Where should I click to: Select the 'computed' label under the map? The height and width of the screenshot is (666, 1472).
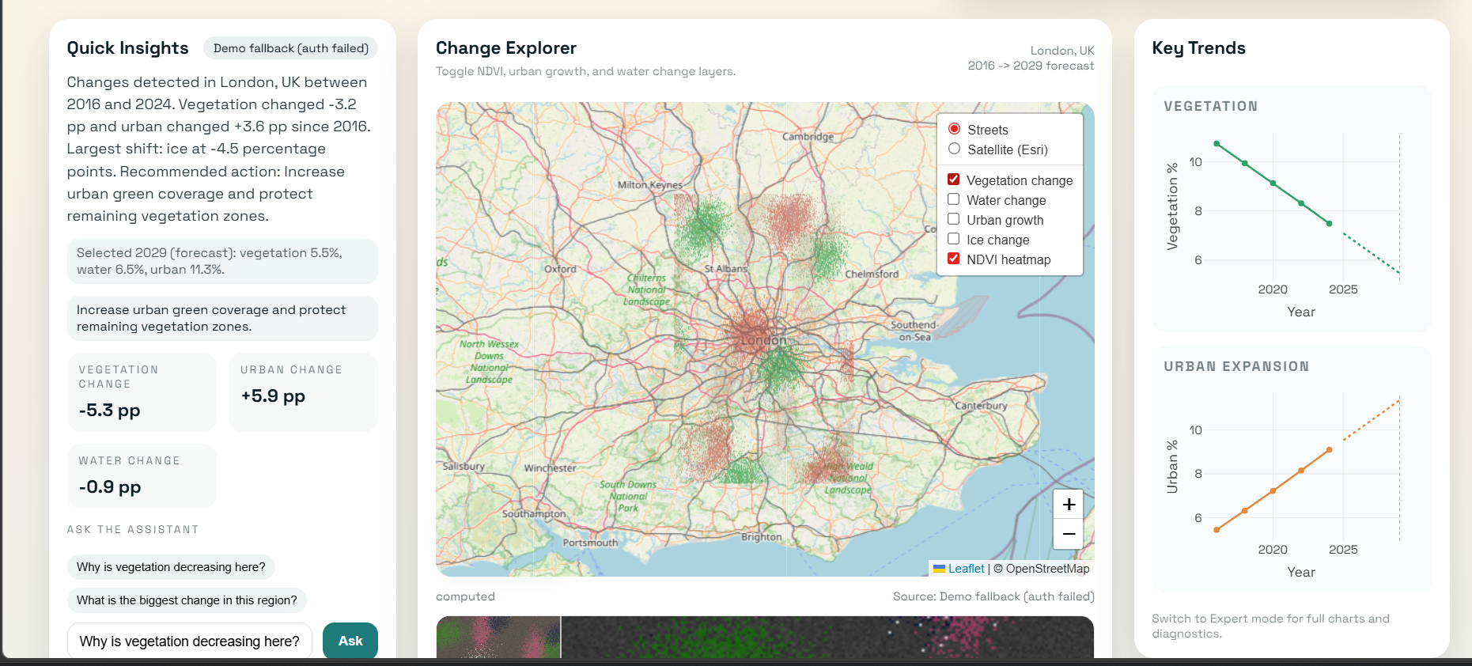click(465, 596)
